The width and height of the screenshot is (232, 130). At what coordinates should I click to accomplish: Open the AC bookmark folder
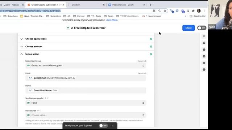coord(67,16)
